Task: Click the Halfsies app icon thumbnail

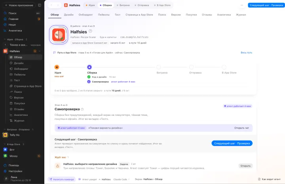Action: [x=59, y=35]
